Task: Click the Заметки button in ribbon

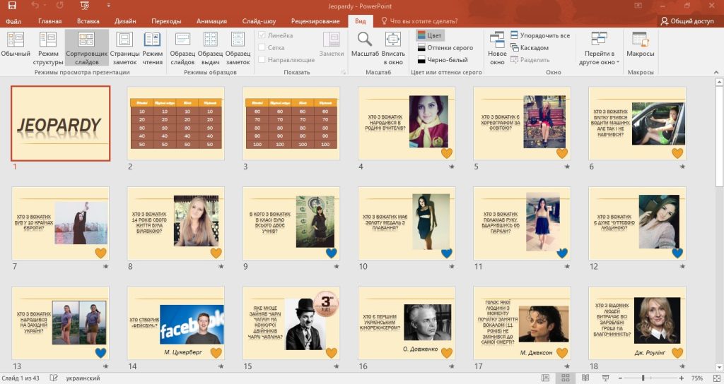Action: coord(332,44)
